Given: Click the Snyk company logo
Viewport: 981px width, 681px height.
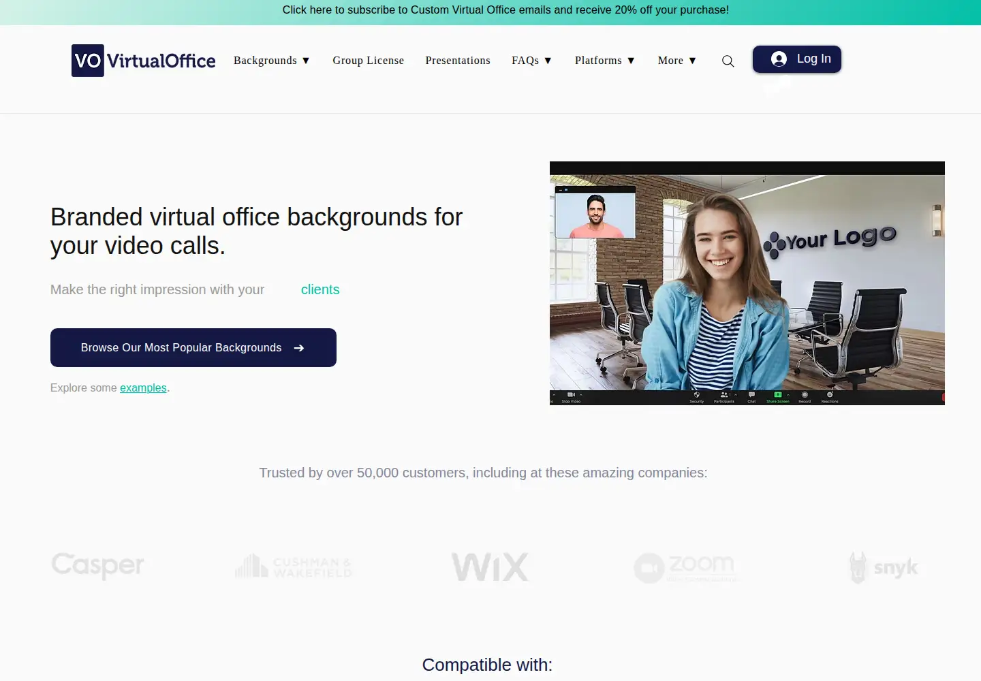Looking at the screenshot, I should coord(884,568).
